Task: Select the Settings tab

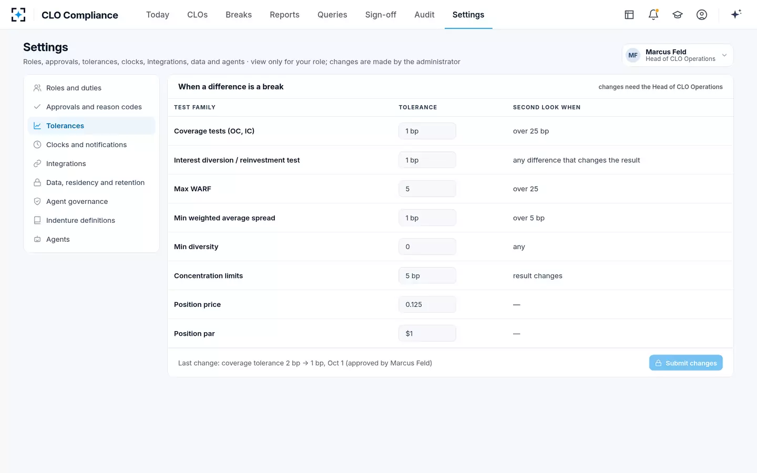Action: (468, 15)
